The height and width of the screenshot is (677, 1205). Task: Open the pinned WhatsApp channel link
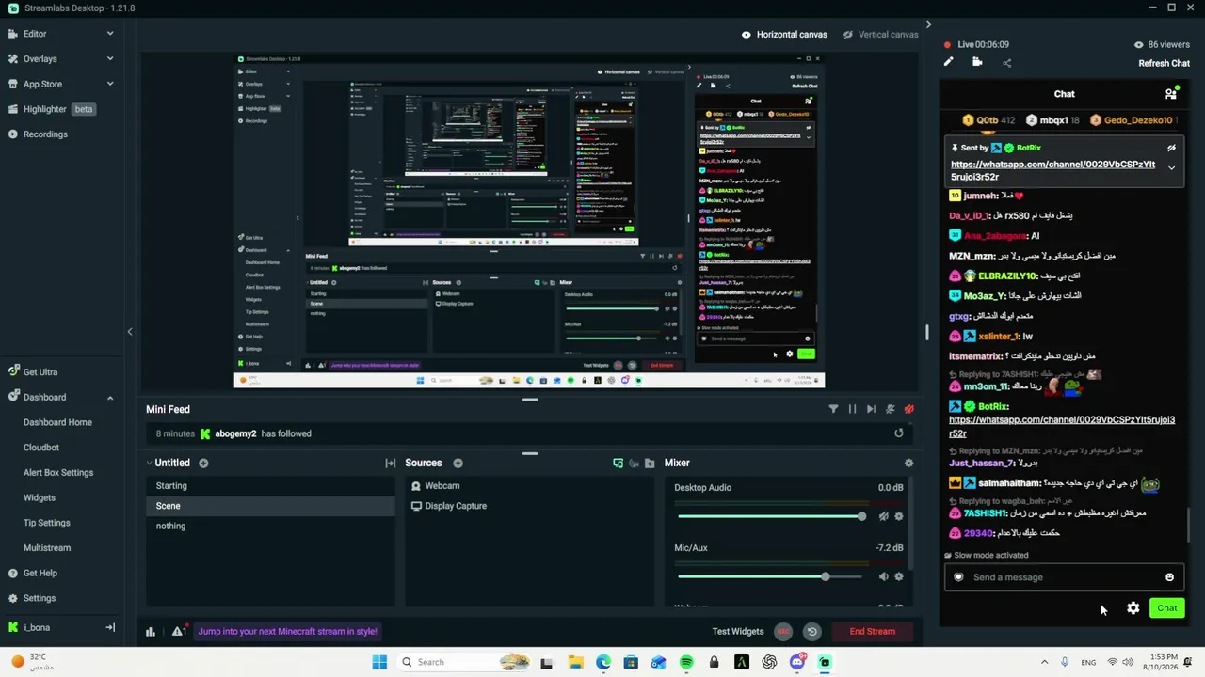tap(1052, 170)
